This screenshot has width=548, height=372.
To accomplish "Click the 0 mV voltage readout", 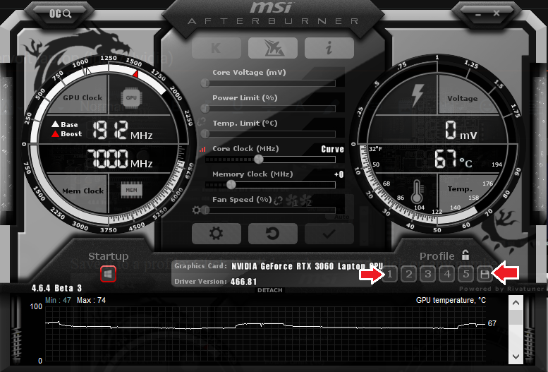I will [x=461, y=131].
